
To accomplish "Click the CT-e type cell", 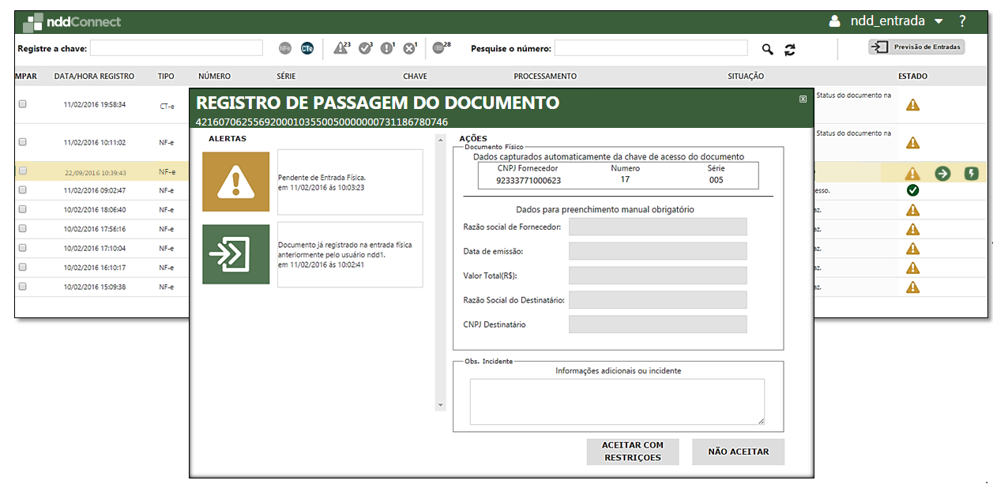I will point(167,105).
